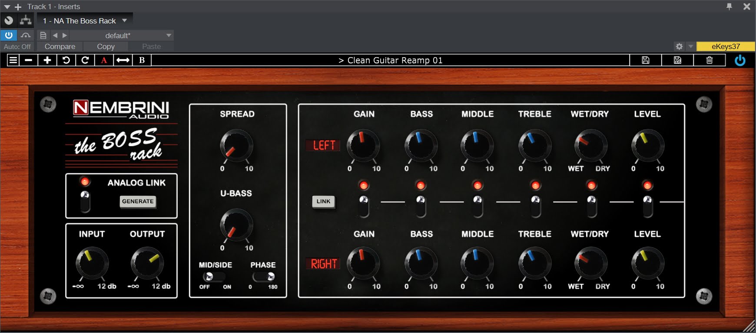The height and width of the screenshot is (333, 756).
Task: Click the Copy button
Action: [x=106, y=46]
